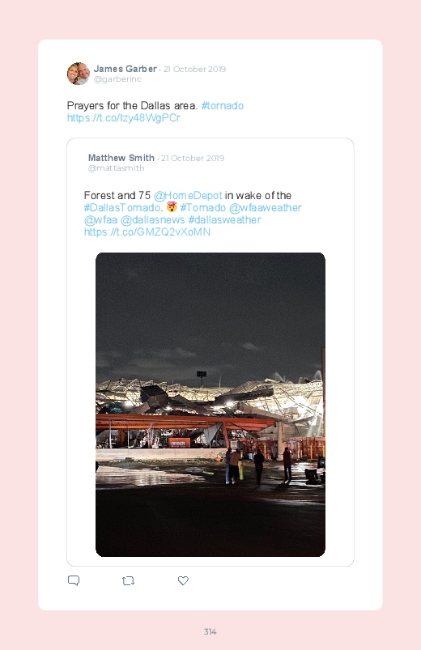Click the @mattasmith handle
Screen dimensions: 421x650
point(116,168)
